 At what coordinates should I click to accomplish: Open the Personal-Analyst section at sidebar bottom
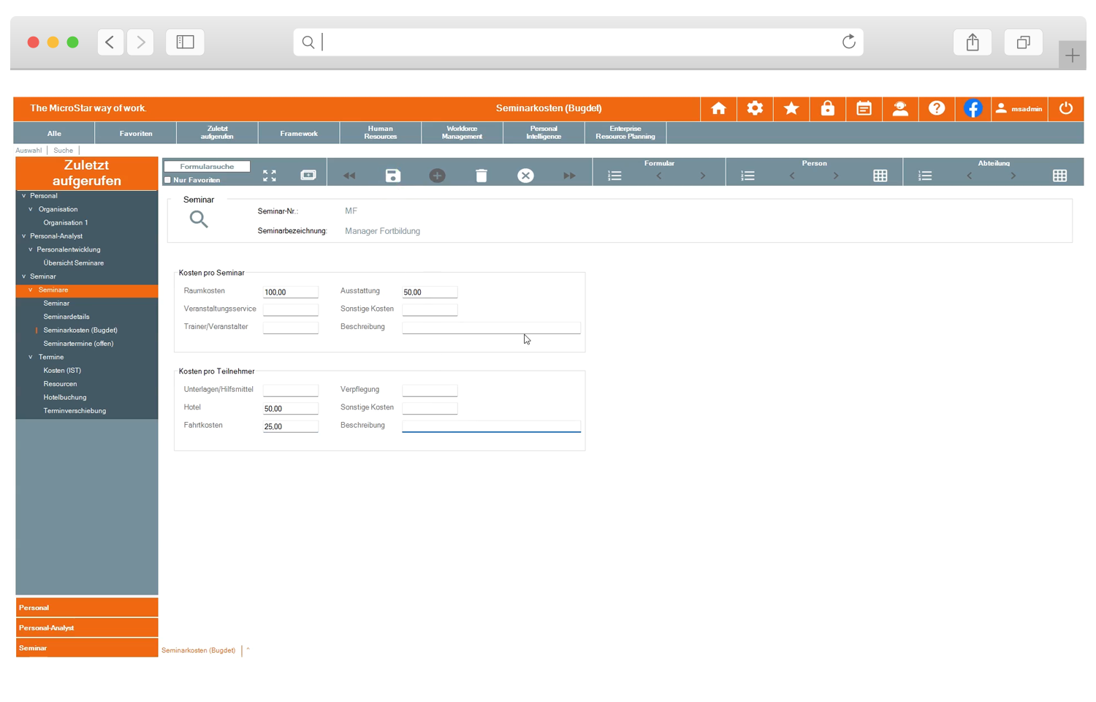coord(87,628)
